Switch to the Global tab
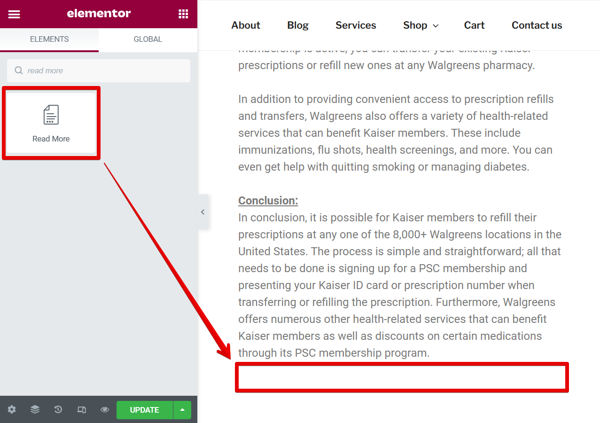Viewport: 600px width, 423px height. pyautogui.click(x=148, y=39)
